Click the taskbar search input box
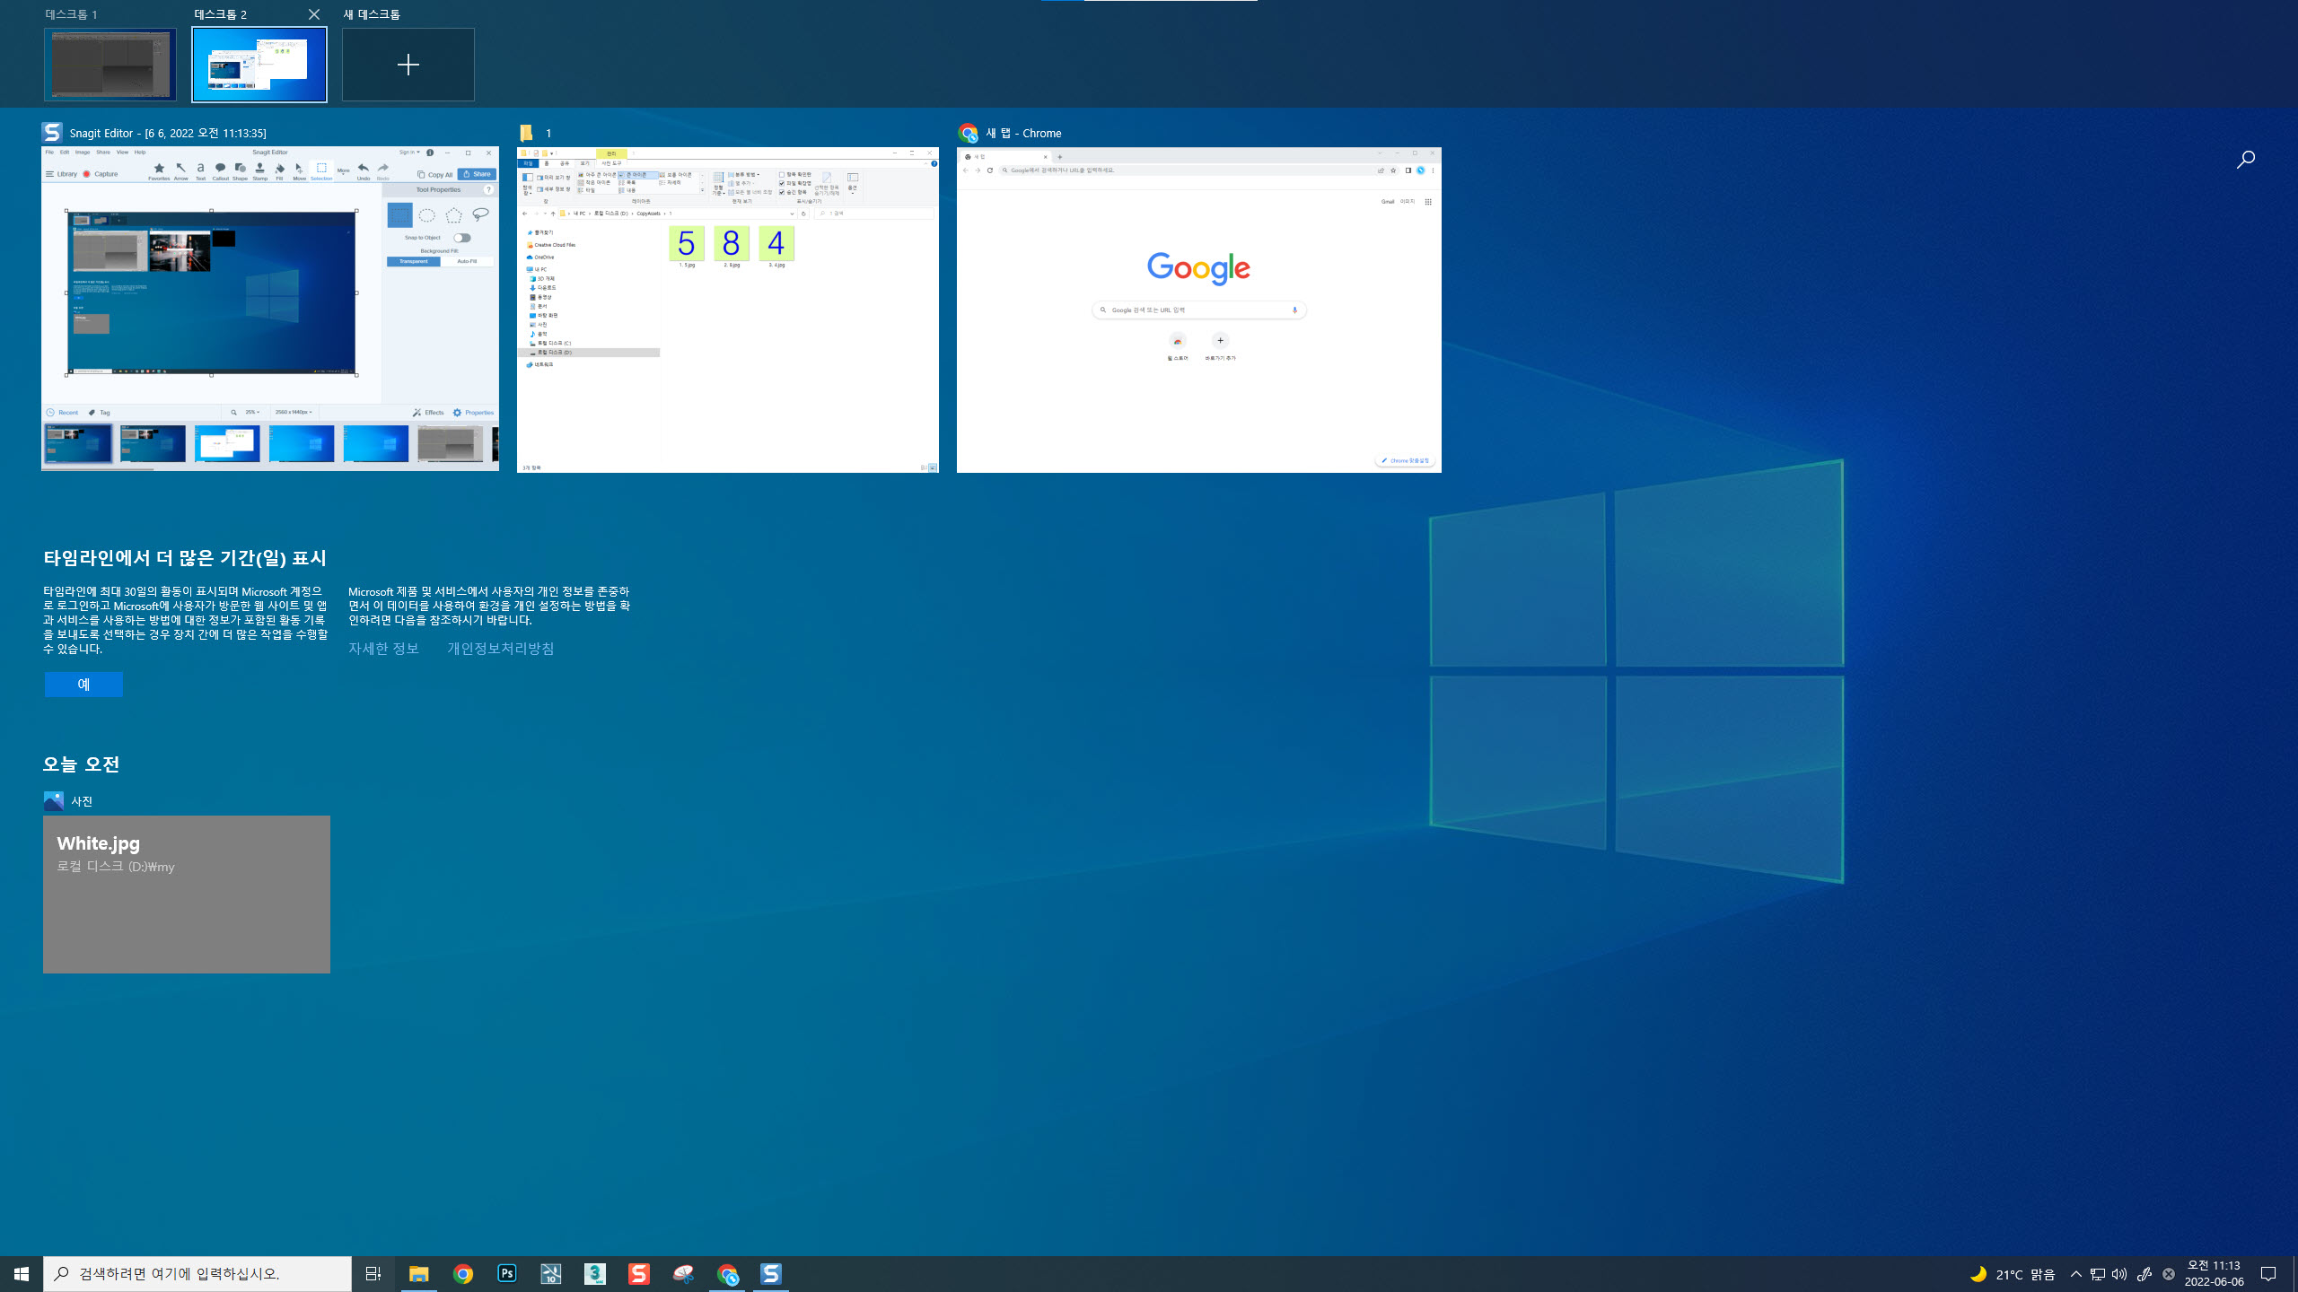Viewport: 2298px width, 1292px height. pos(197,1273)
